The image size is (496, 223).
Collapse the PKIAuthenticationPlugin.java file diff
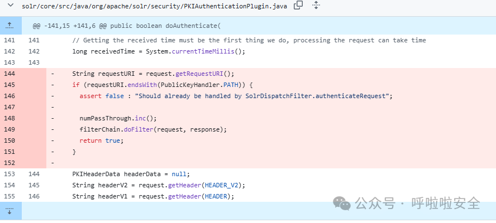point(10,5)
